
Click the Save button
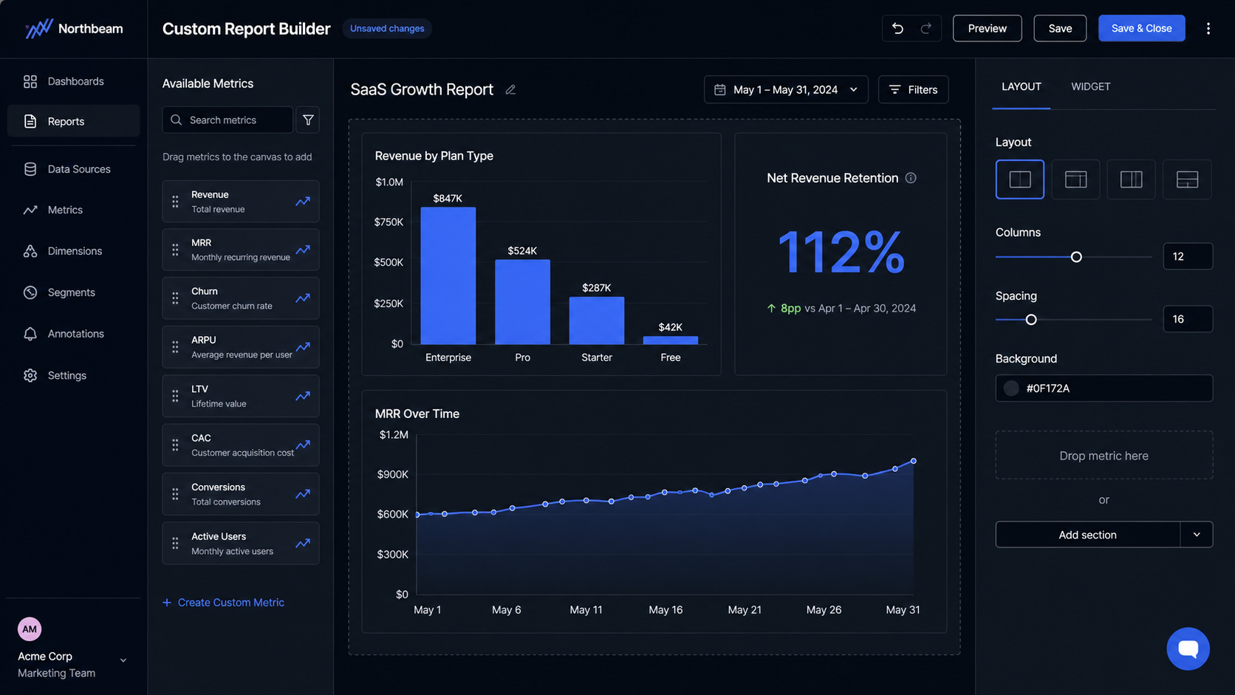(x=1060, y=28)
